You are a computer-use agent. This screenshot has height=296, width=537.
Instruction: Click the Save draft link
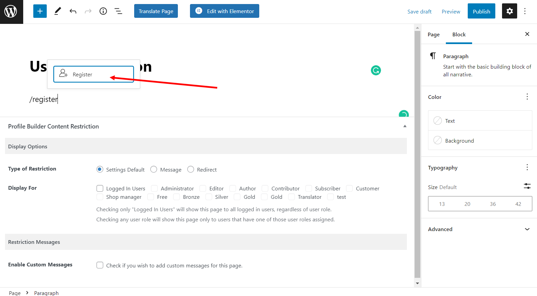coord(419,11)
